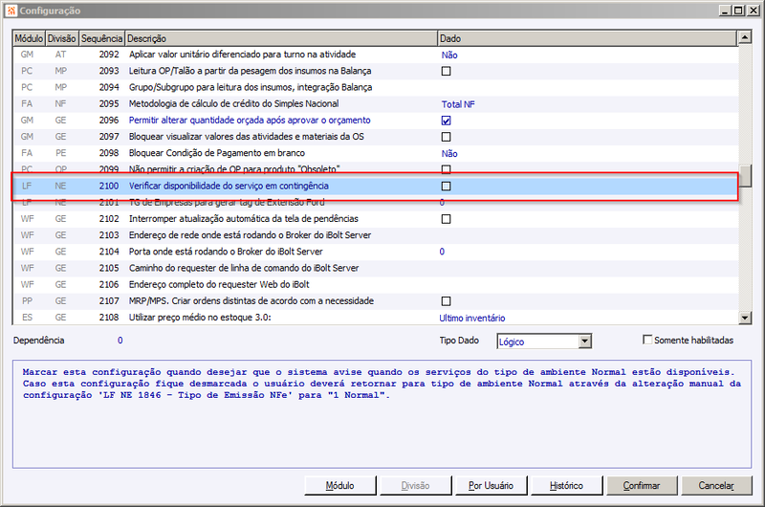Select row 2108 Utilizar preço médio no estoque

[375, 318]
